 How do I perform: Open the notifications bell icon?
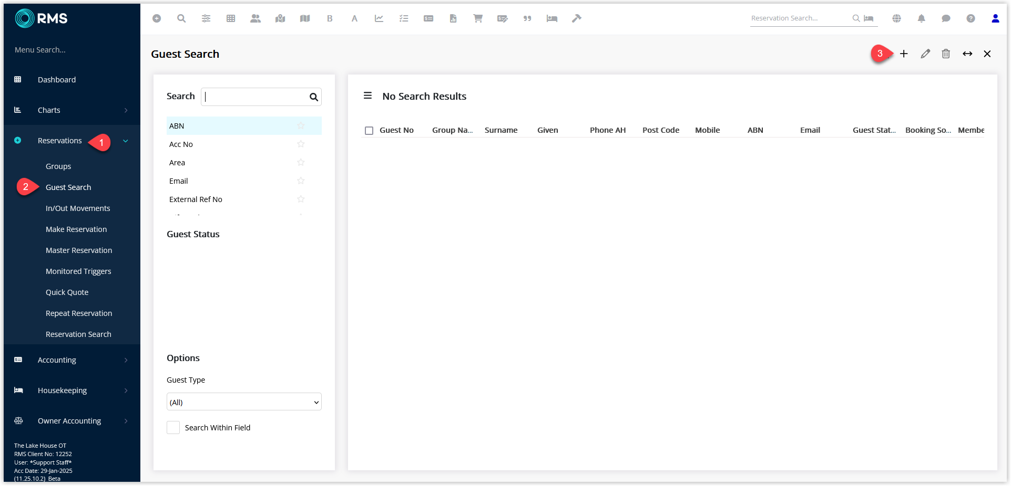pos(922,18)
